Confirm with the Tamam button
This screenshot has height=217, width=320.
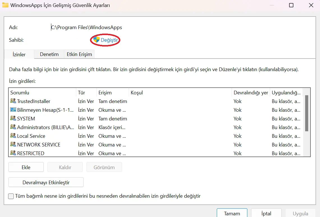(x=232, y=213)
